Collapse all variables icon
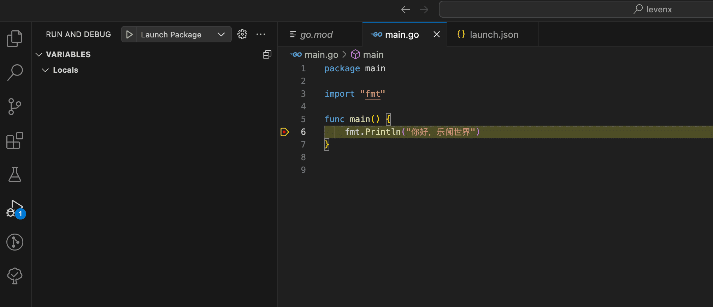This screenshot has height=307, width=713. (267, 54)
